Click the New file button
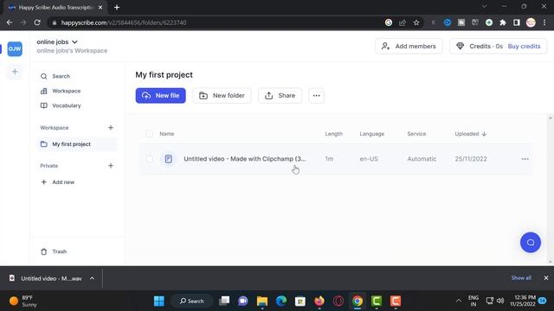 click(160, 96)
